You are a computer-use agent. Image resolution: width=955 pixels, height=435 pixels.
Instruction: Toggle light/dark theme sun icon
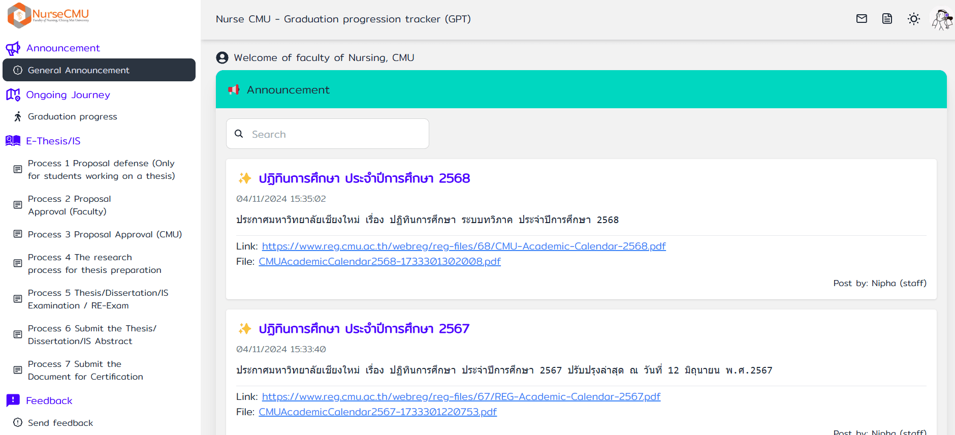(913, 19)
